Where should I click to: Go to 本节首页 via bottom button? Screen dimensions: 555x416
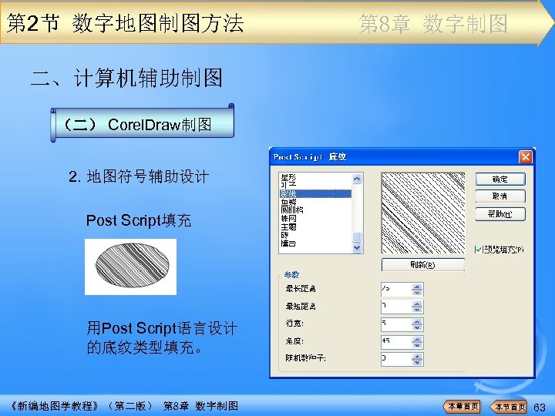point(508,407)
